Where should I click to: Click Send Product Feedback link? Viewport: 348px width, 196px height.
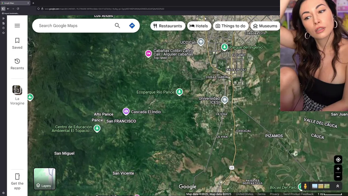point(298,194)
